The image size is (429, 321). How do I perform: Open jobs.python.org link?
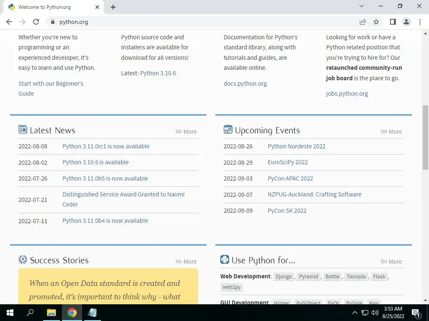347,94
